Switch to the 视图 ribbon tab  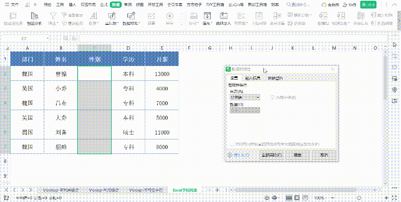[x=140, y=4]
